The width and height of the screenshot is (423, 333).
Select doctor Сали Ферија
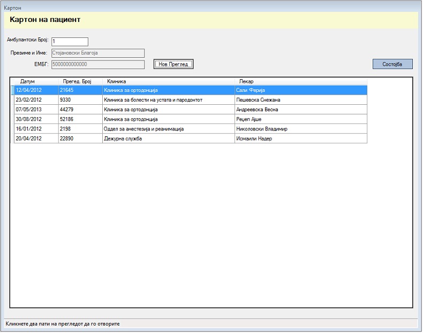coord(301,90)
